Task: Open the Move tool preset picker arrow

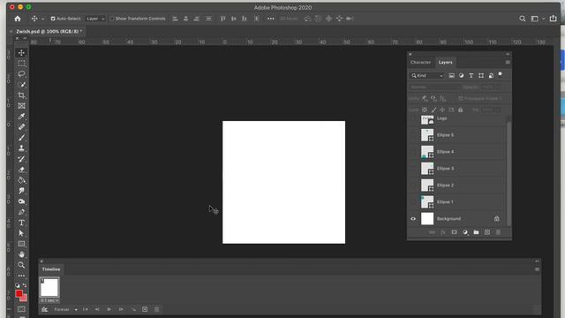Action: click(x=43, y=19)
